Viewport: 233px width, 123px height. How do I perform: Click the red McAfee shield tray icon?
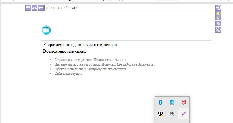183,102
